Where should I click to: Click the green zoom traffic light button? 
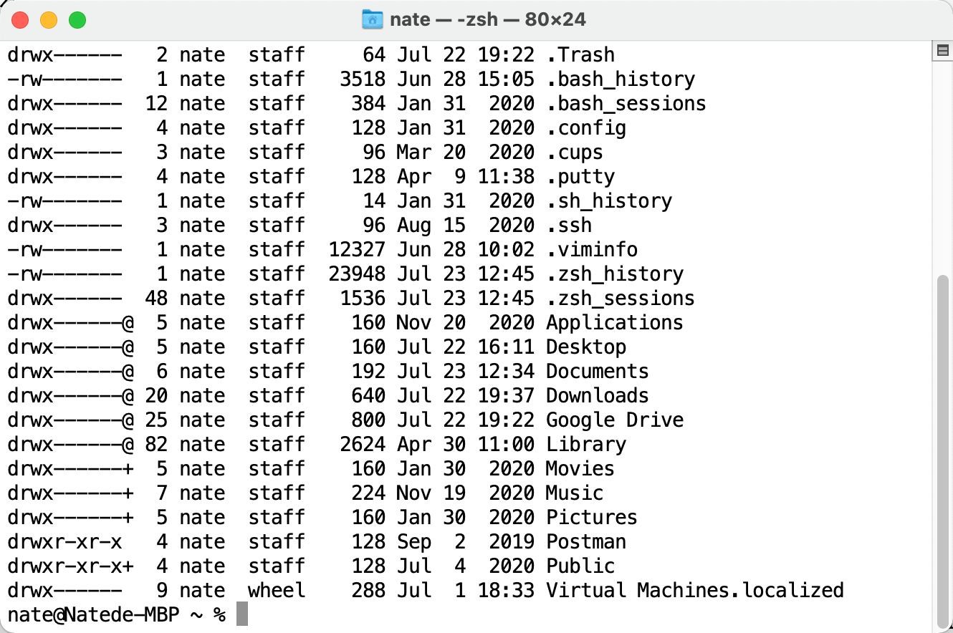pos(77,20)
